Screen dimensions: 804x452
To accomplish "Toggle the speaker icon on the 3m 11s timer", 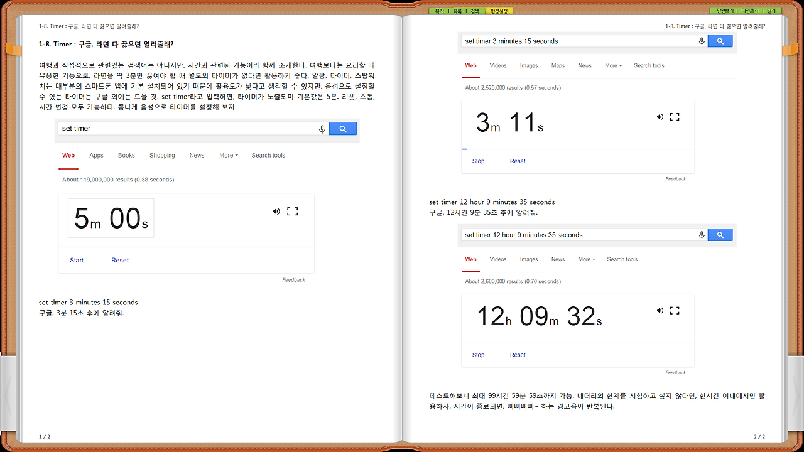I will pos(660,117).
